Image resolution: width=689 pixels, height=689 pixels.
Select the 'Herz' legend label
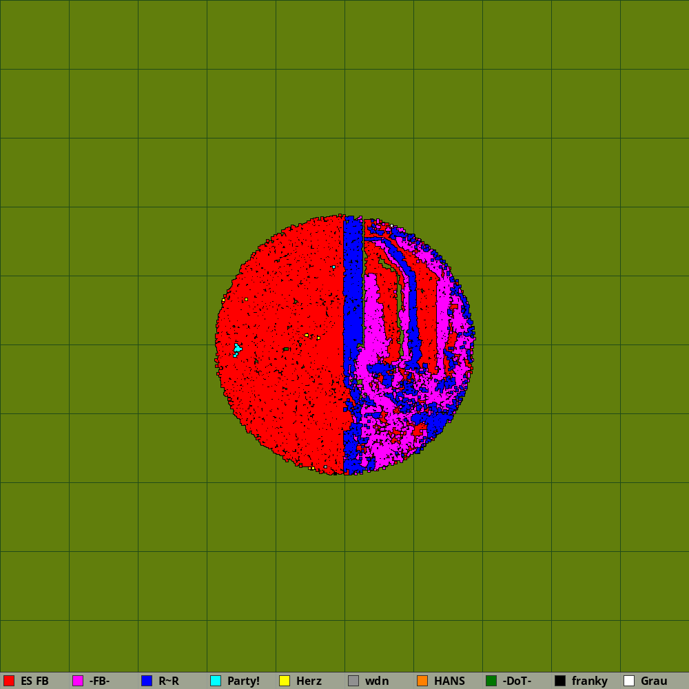[x=309, y=681]
